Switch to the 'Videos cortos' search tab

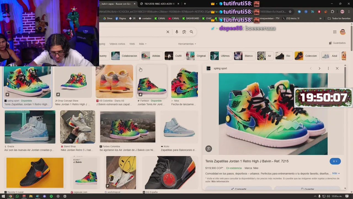pos(117,44)
